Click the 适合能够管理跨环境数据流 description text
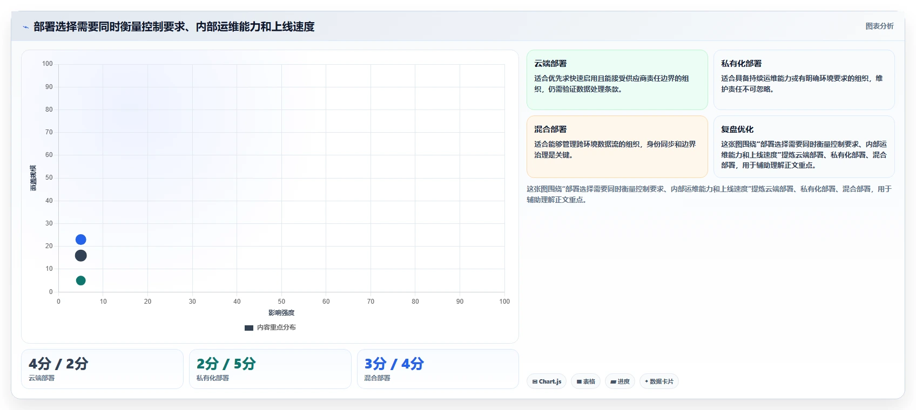Image resolution: width=916 pixels, height=410 pixels. point(615,149)
